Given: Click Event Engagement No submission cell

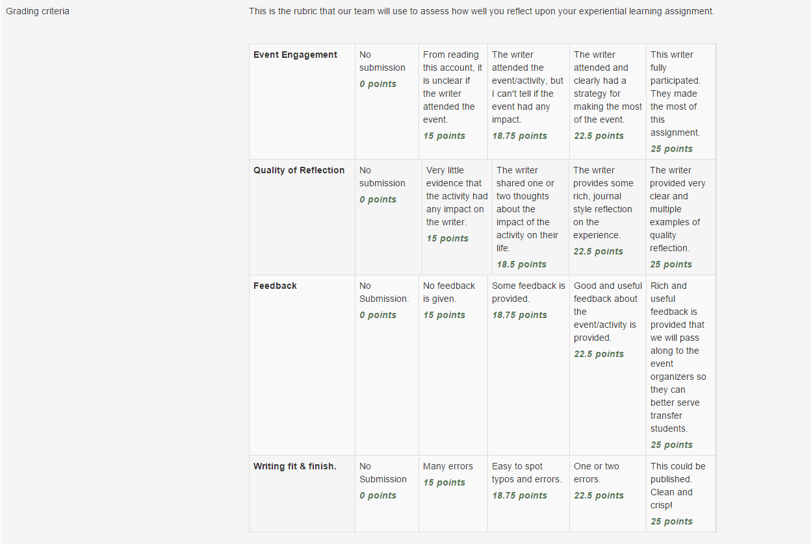Looking at the screenshot, I should (387, 102).
